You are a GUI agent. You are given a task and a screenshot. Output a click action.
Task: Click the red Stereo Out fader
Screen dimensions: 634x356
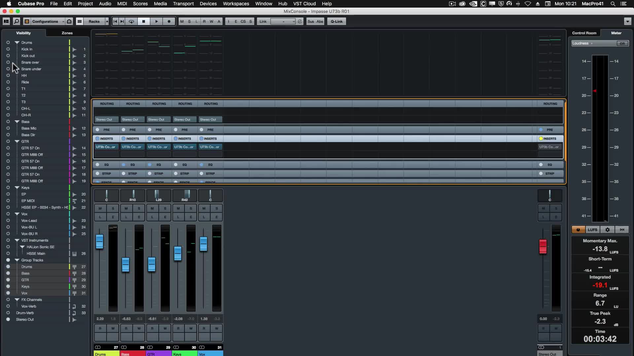543,247
